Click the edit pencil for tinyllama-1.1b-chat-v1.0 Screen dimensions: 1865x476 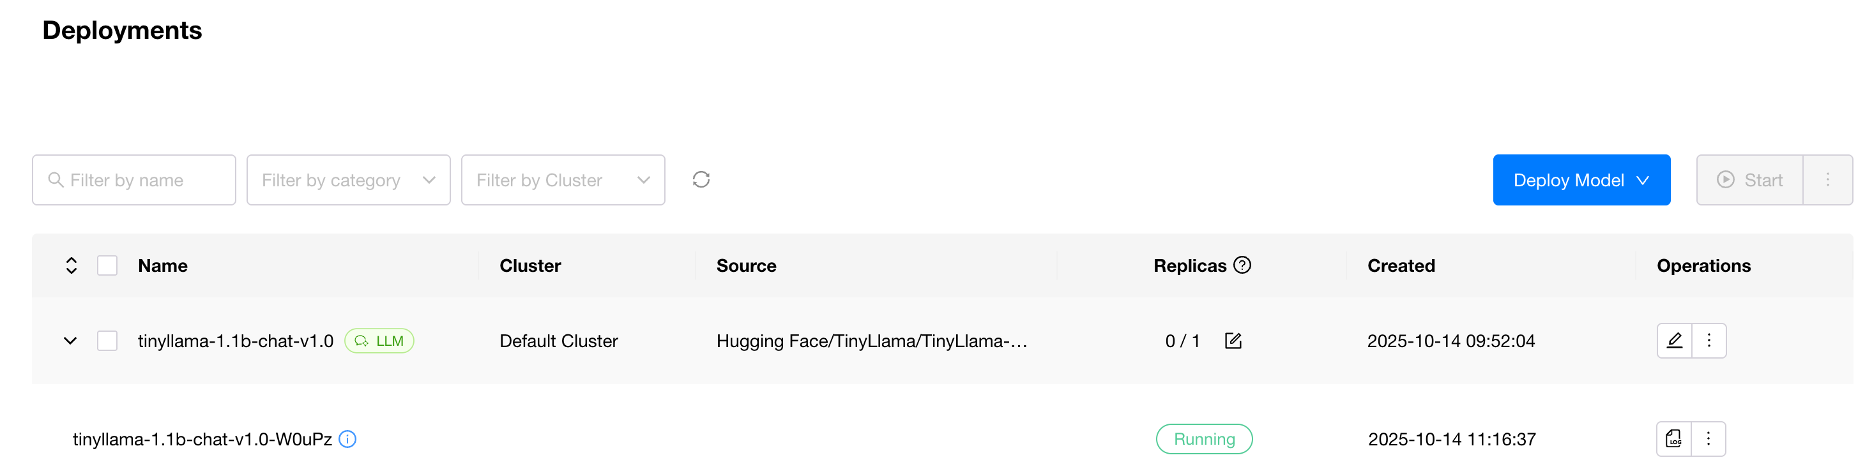[1674, 341]
